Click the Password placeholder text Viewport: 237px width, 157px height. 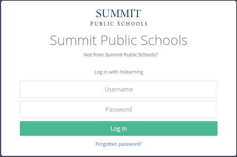point(119,109)
